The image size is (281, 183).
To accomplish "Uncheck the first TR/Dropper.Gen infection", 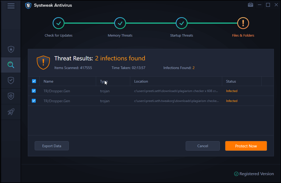I will pyautogui.click(x=34, y=91).
